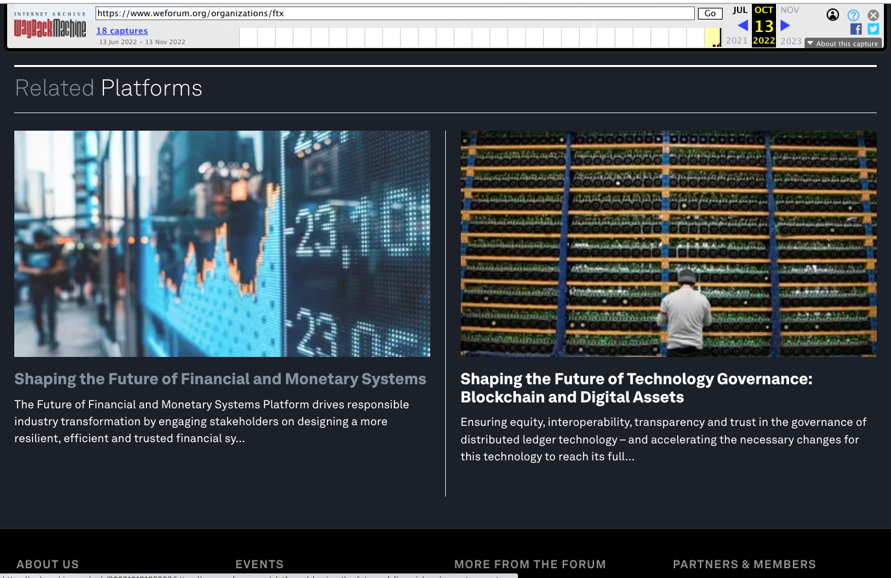Close the Wayback toolbar
Image resolution: width=891 pixels, height=578 pixels.
[x=873, y=15]
